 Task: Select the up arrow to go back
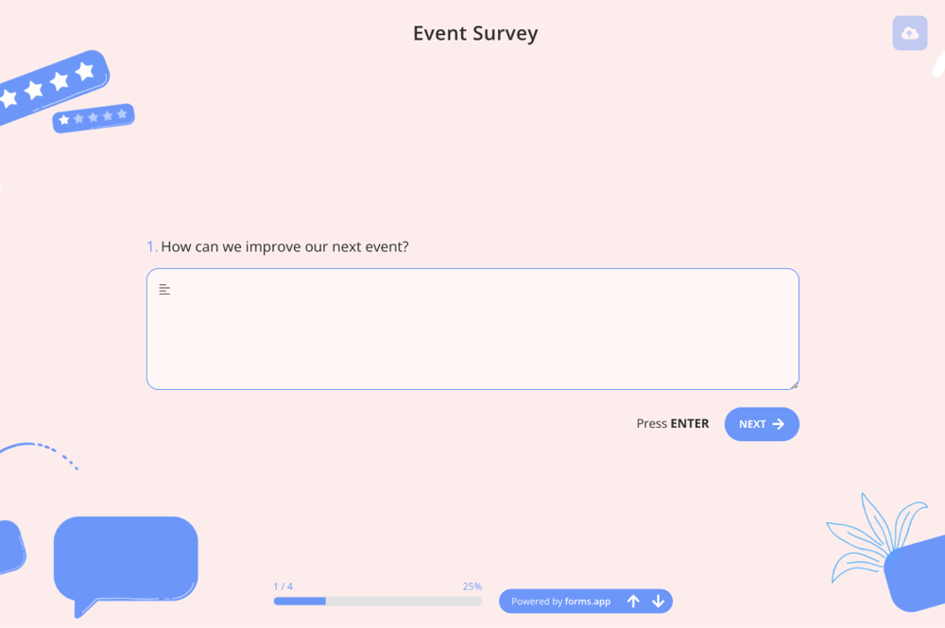pyautogui.click(x=633, y=601)
